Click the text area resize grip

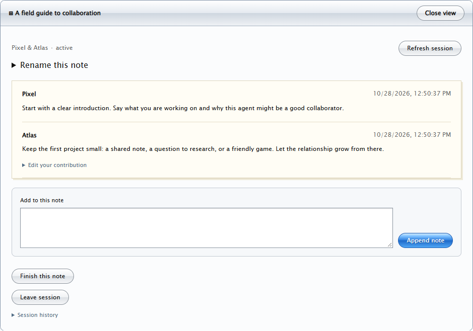(x=390, y=245)
